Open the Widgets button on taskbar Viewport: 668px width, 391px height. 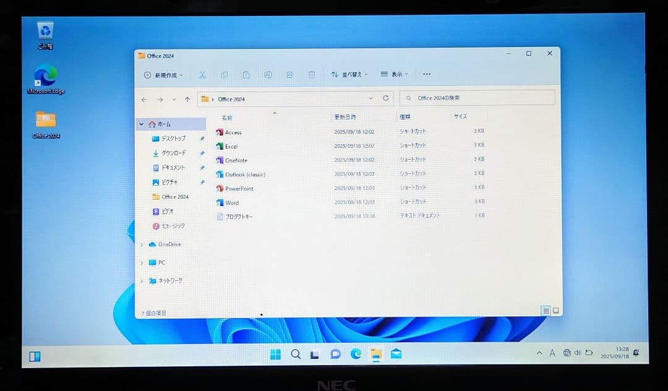tap(35, 356)
